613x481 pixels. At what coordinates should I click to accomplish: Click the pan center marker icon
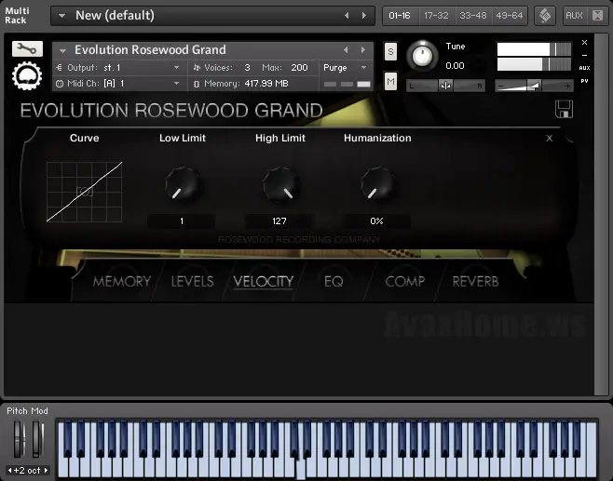click(445, 86)
